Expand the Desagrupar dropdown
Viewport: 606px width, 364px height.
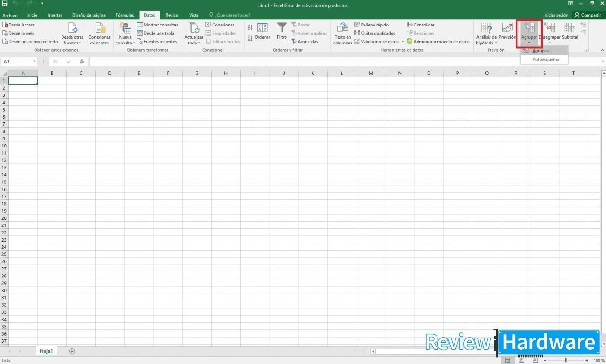(x=549, y=43)
